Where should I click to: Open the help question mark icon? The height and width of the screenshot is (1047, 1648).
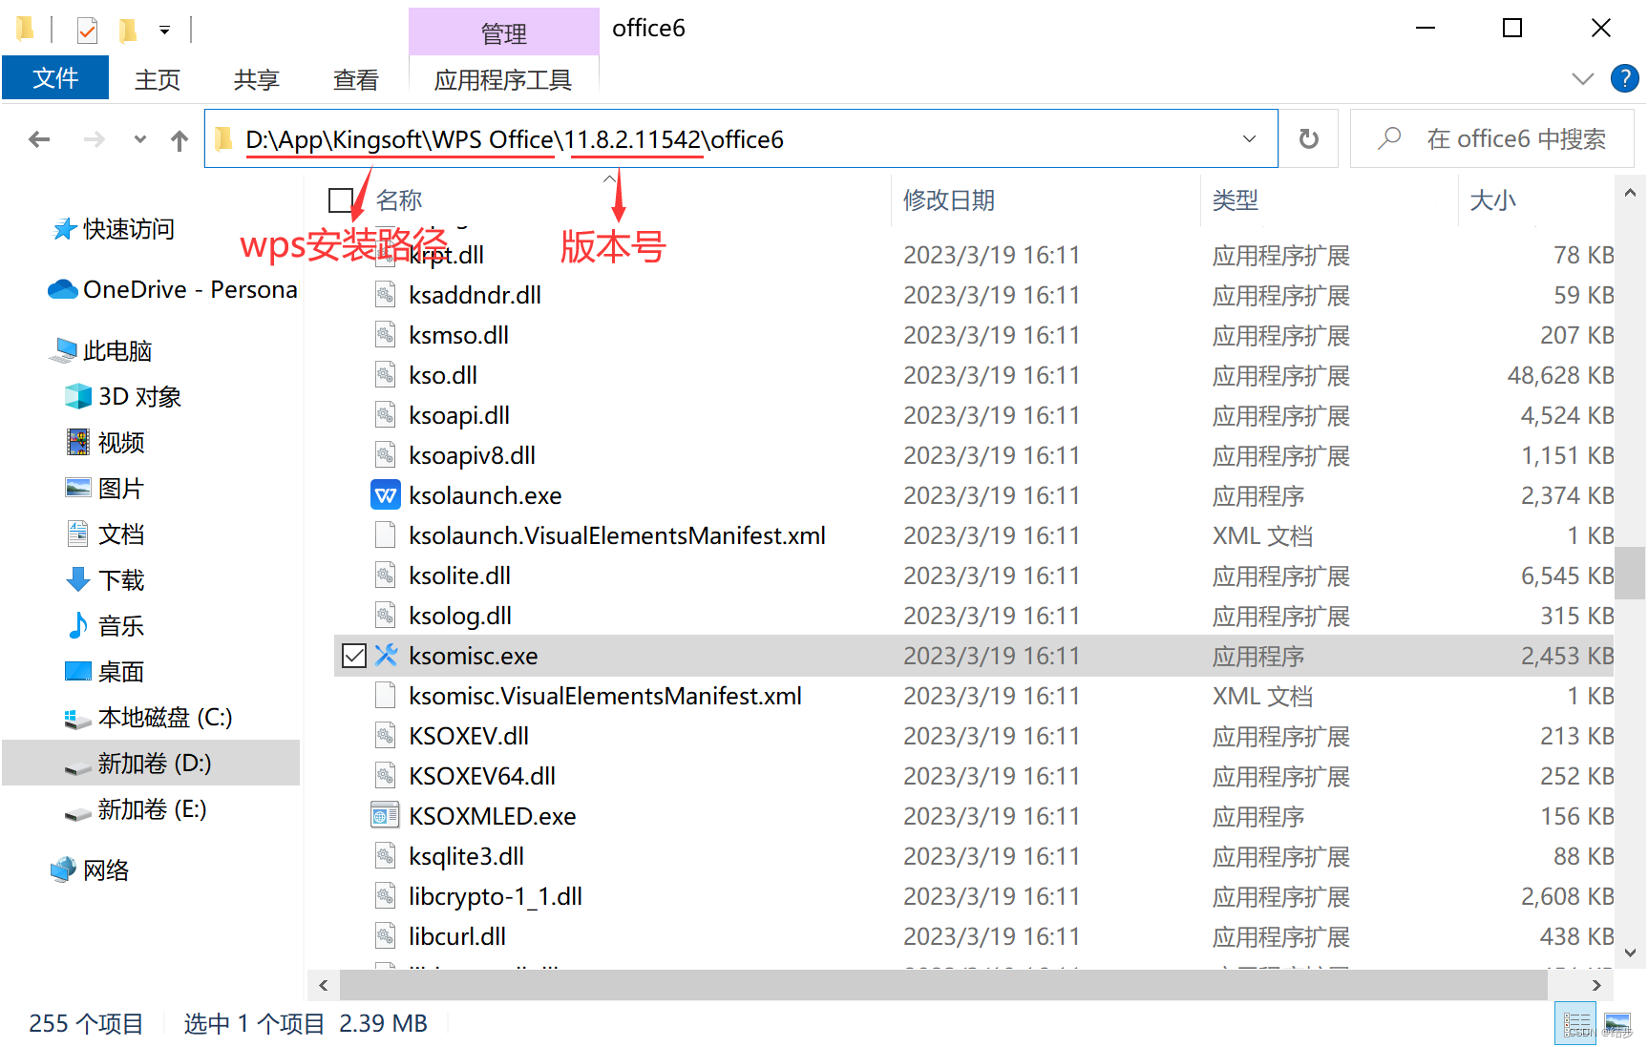coord(1624,78)
